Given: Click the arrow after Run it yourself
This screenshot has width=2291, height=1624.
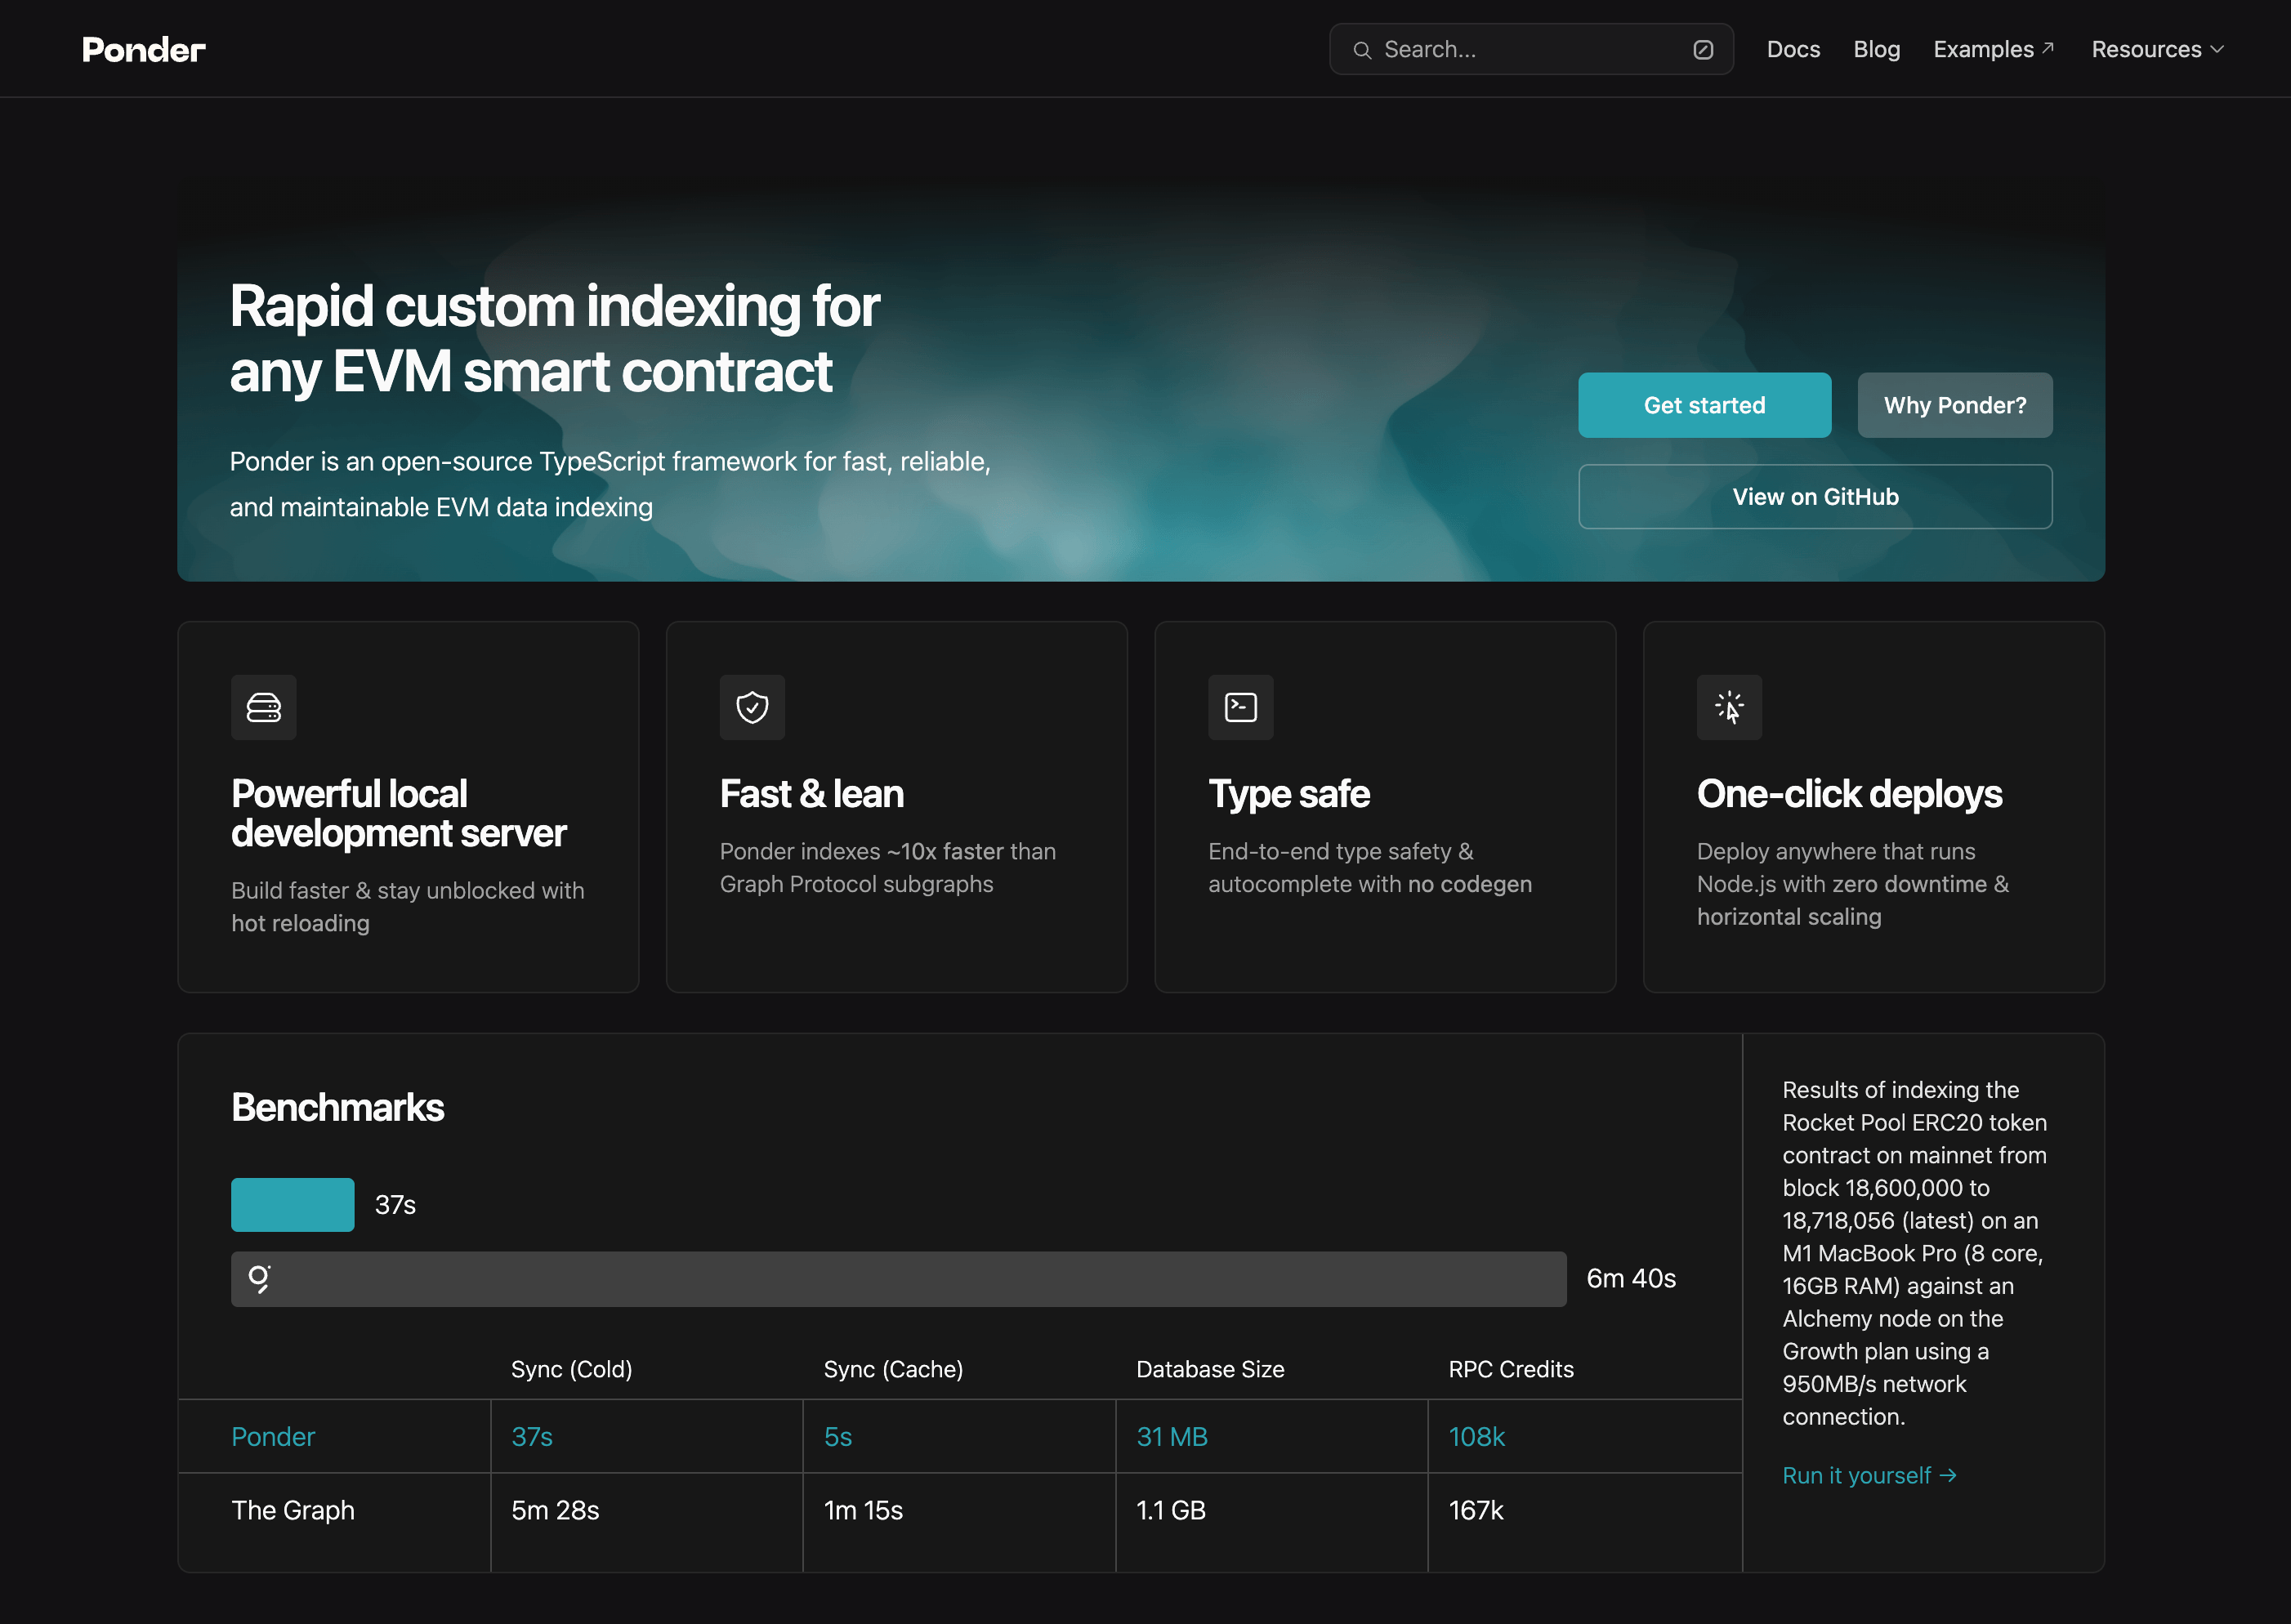Looking at the screenshot, I should click(x=1948, y=1476).
